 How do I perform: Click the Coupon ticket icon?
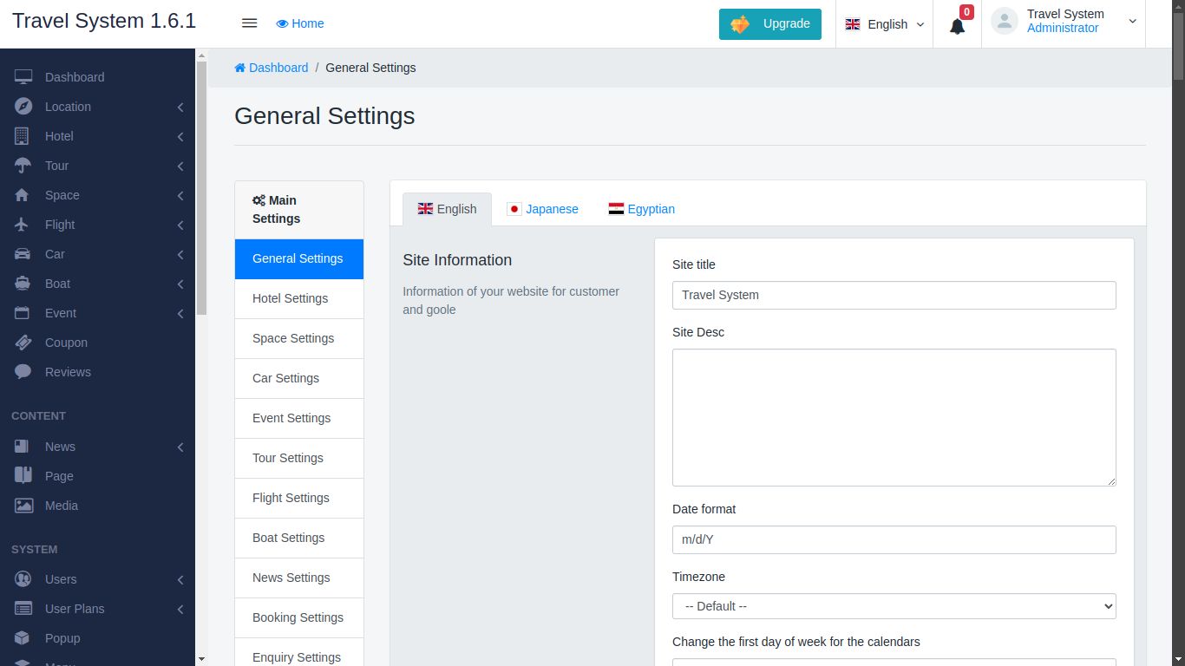click(23, 343)
